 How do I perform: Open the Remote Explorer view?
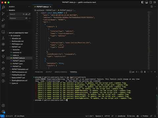point(3,32)
